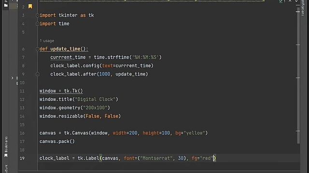Open the Notifications tool window tab
309x173 pixels.
(x=303, y=8)
